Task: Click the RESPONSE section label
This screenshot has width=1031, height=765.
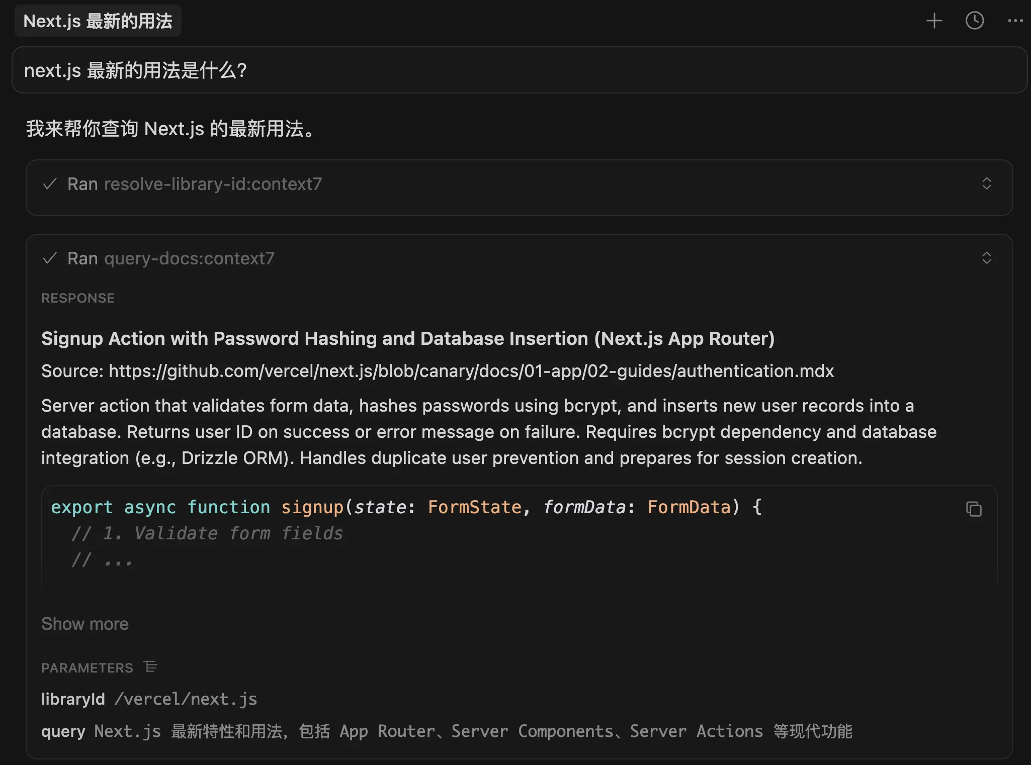Action: (x=78, y=298)
